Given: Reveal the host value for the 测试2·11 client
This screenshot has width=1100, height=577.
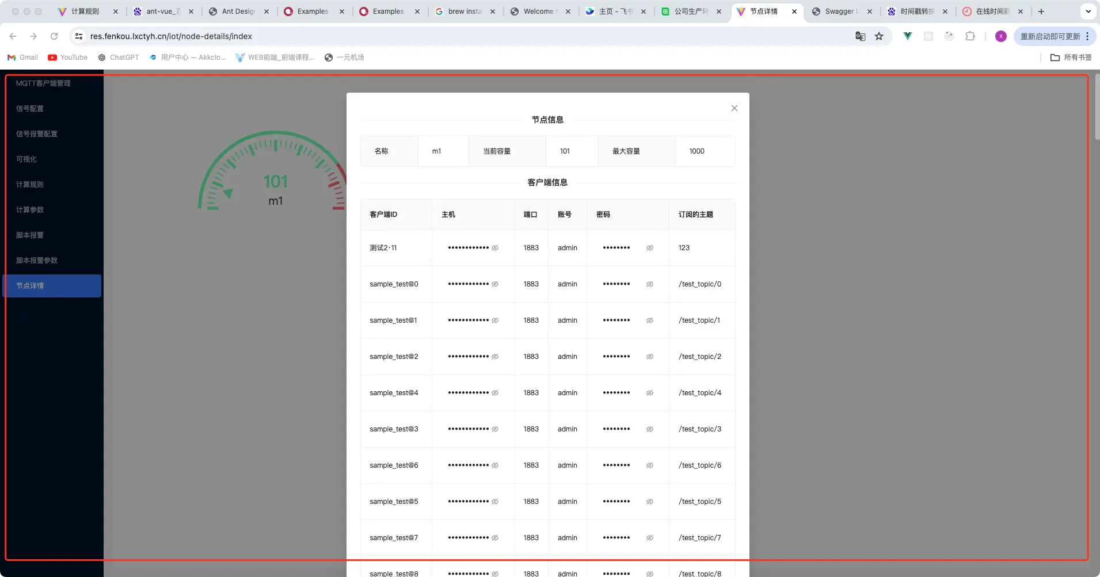Looking at the screenshot, I should pyautogui.click(x=495, y=248).
